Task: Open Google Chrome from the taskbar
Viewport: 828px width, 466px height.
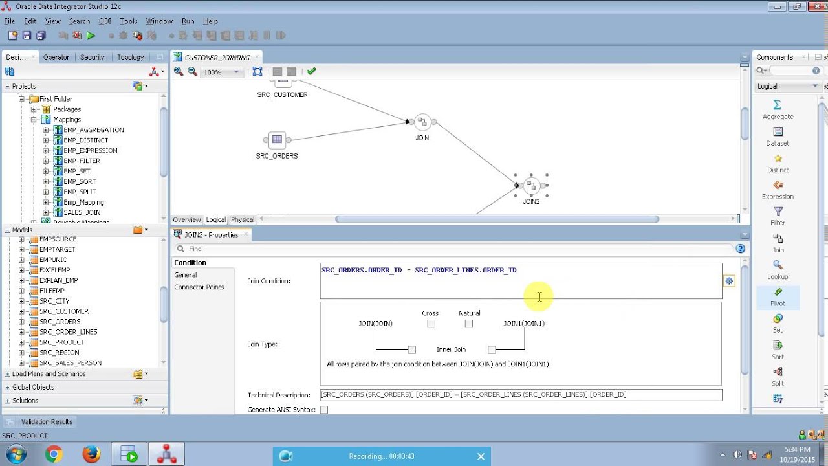Action: pyautogui.click(x=54, y=455)
